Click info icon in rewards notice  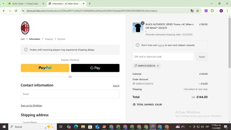point(138,45)
